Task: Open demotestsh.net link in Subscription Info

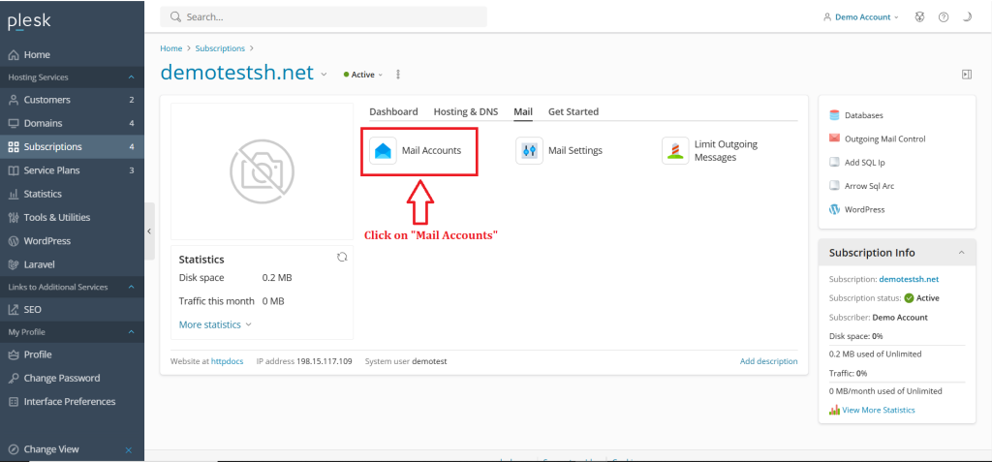Action: [909, 279]
